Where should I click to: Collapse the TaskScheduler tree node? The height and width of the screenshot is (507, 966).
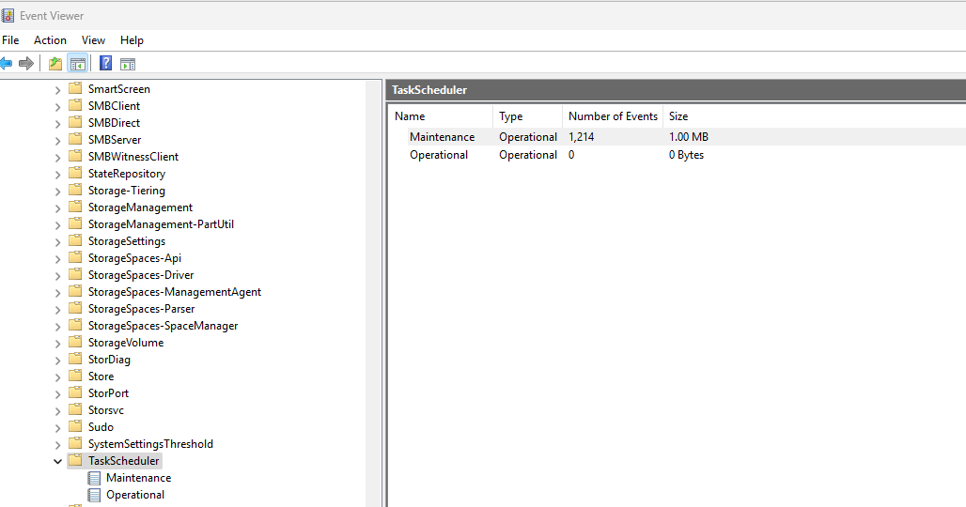(57, 461)
